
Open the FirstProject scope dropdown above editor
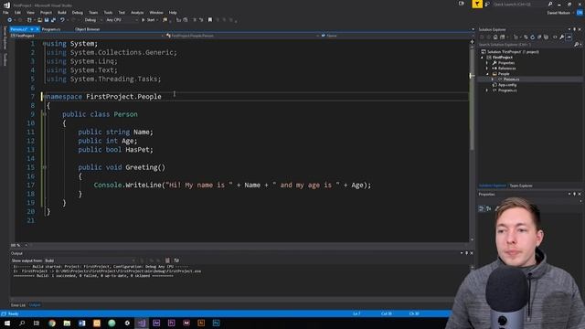tap(88, 36)
